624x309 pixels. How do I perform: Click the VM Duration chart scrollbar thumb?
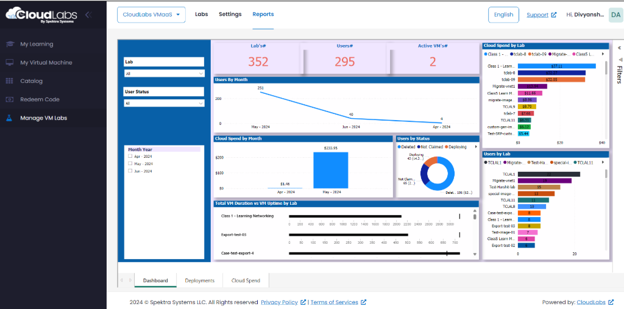pyautogui.click(x=475, y=217)
